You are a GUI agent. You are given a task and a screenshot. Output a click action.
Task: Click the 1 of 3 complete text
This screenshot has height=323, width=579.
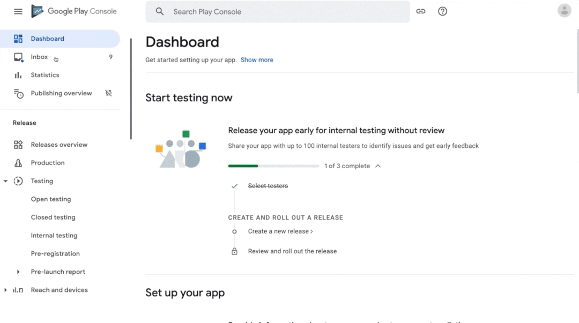click(347, 166)
